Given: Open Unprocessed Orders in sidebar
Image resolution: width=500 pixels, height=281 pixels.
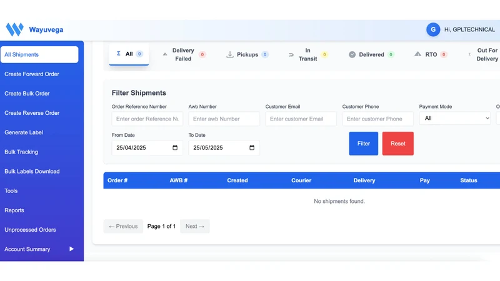Looking at the screenshot, I should tap(39, 229).
